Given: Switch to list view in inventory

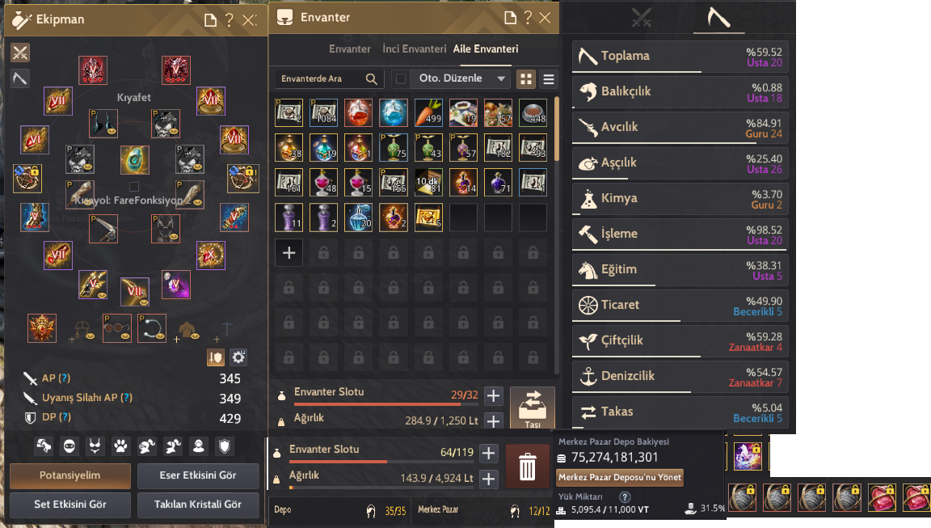Looking at the screenshot, I should coord(549,79).
